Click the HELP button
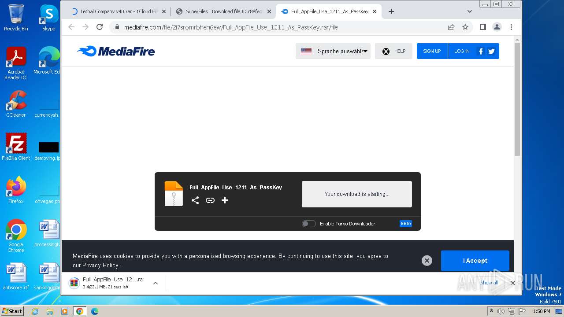The width and height of the screenshot is (564, 317). [x=393, y=51]
